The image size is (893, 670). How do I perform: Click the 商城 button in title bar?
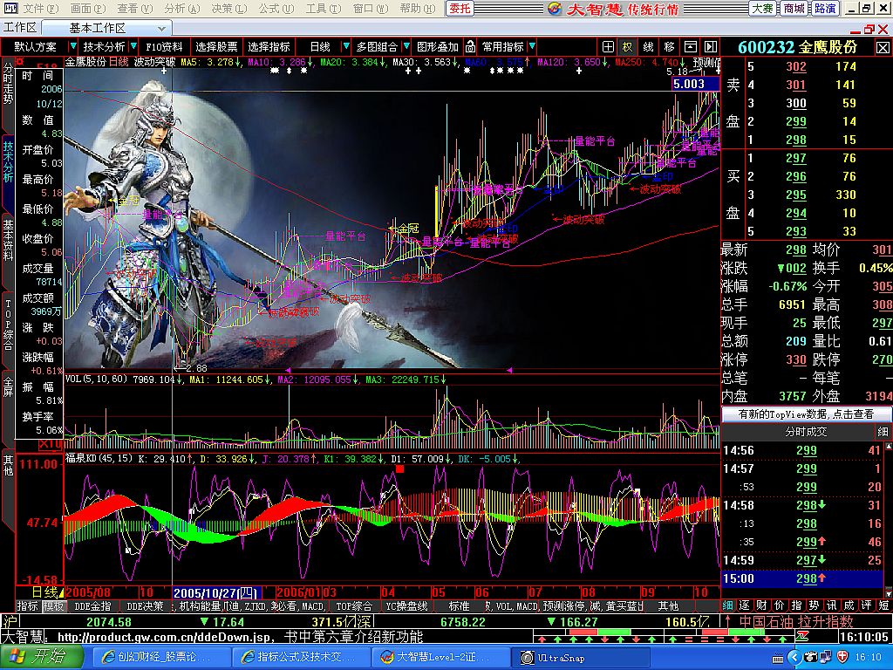[x=794, y=9]
